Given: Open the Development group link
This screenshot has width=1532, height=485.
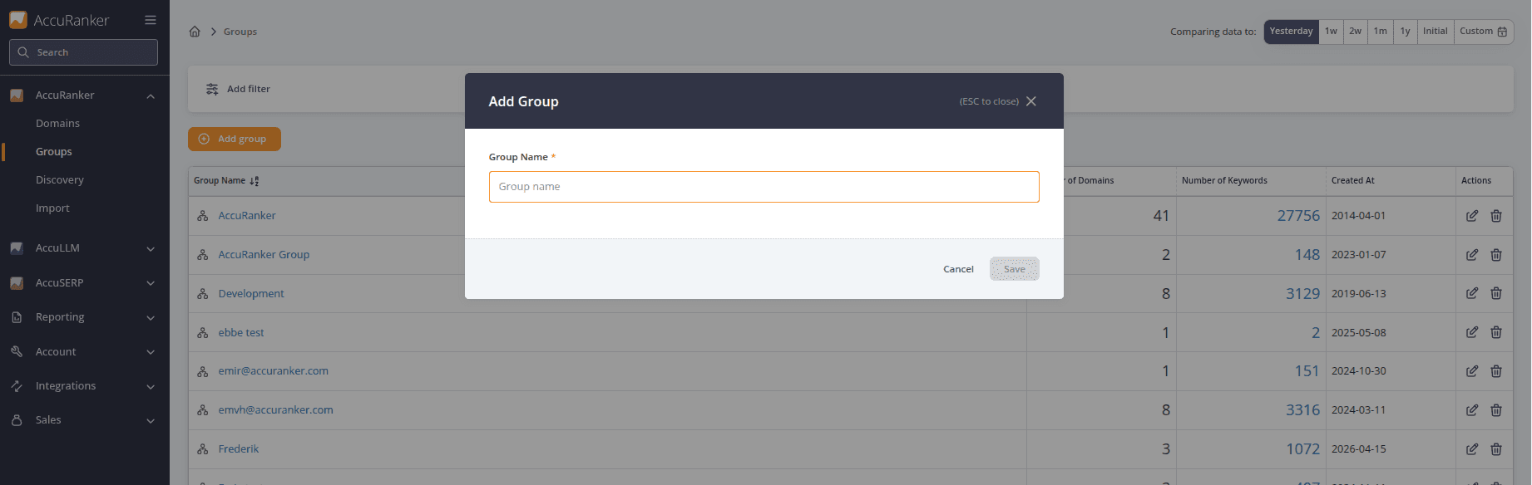Looking at the screenshot, I should [251, 293].
